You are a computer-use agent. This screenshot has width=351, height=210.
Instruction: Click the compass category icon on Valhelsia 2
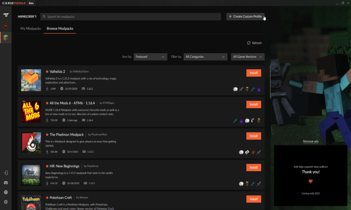(235, 89)
